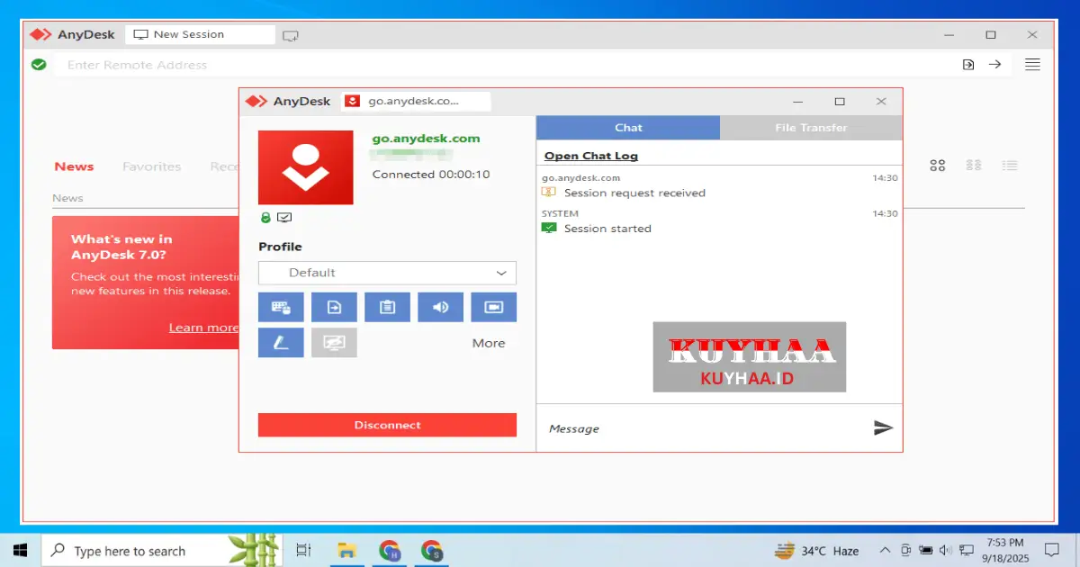
Task: Open first Chrome icon on taskbar
Action: pos(390,550)
